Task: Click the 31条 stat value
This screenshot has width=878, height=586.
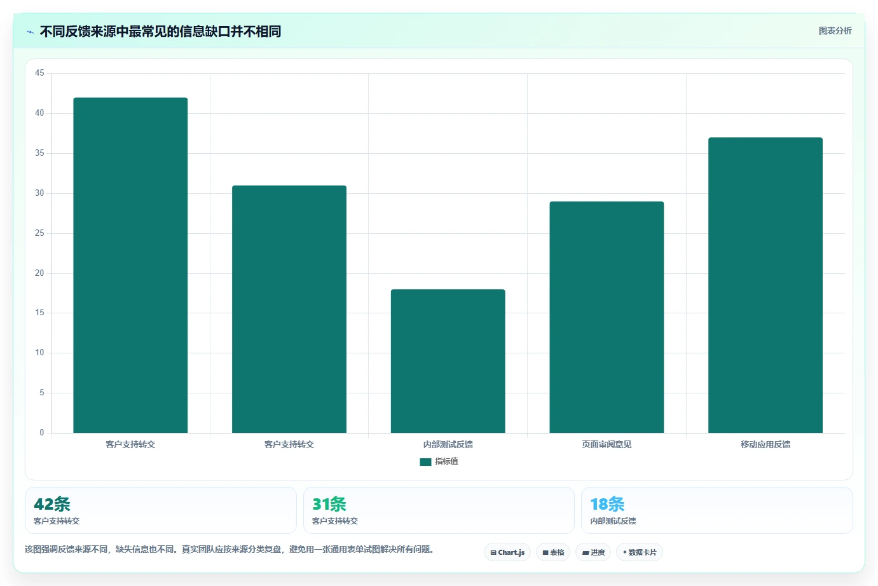Action: pos(329,504)
